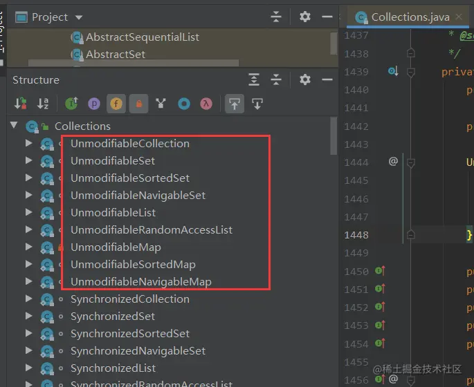Expand the SynchronizedCollection node
Viewport: 474px width, 387px height.
(29, 299)
